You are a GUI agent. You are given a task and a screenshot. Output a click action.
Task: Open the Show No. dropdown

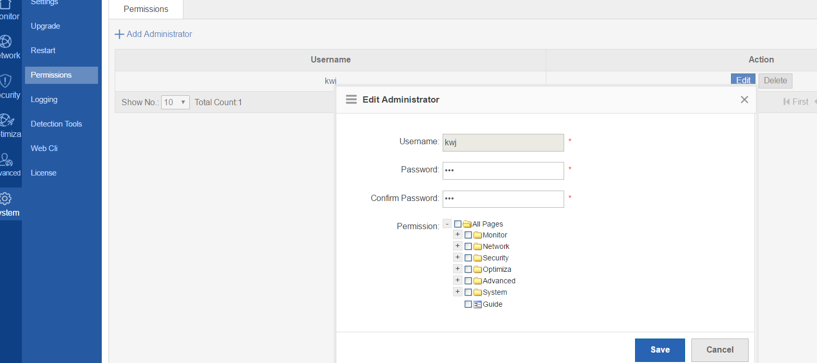(175, 102)
